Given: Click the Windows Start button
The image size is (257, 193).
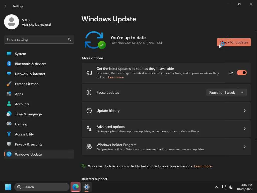Looking at the screenshot, I should 8,187.
